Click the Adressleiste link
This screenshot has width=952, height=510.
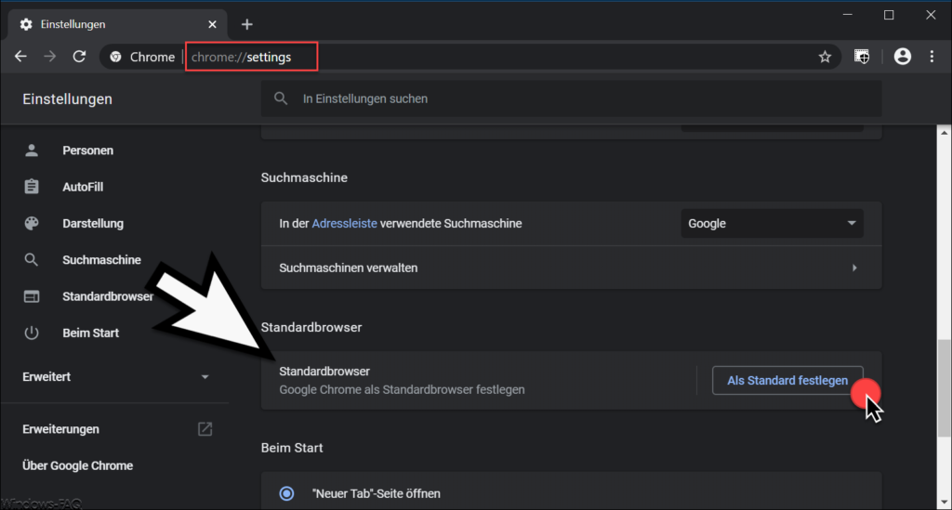[x=344, y=224]
